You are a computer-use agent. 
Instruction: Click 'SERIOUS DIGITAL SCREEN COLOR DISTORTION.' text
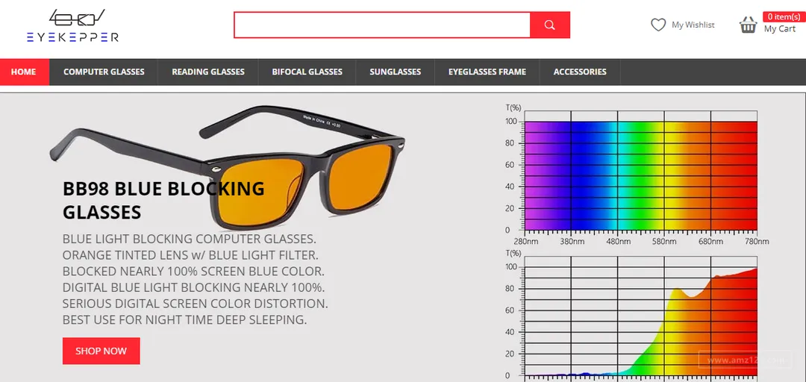click(x=196, y=304)
